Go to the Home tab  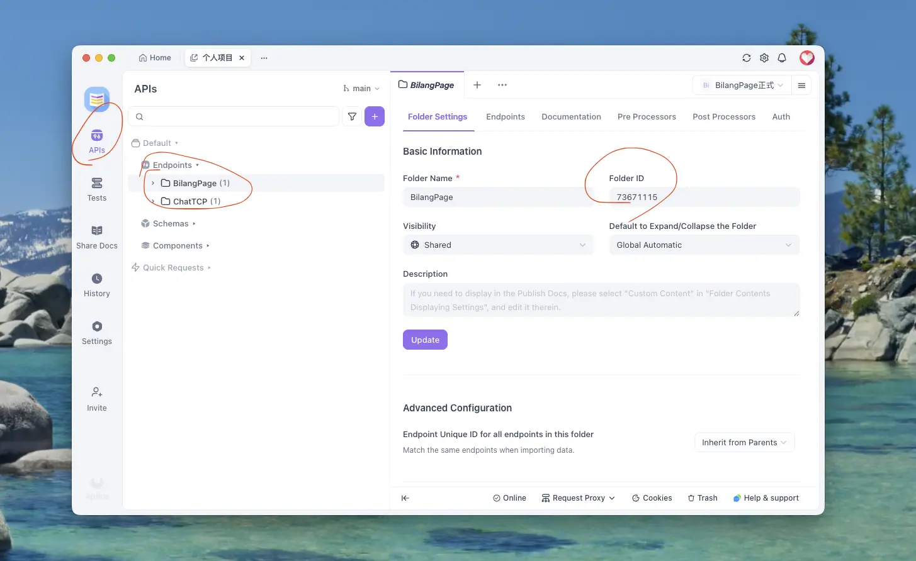pos(155,58)
